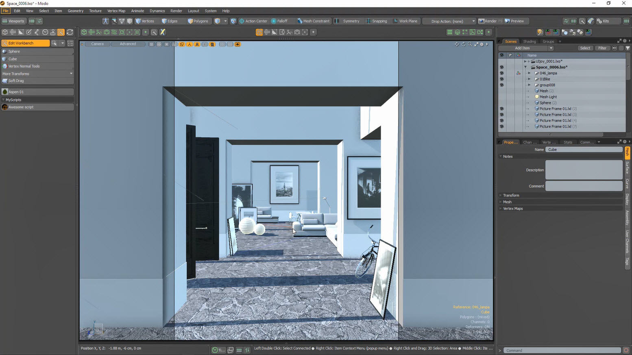Run the Awesome script tool
632x355 pixels.
21,107
